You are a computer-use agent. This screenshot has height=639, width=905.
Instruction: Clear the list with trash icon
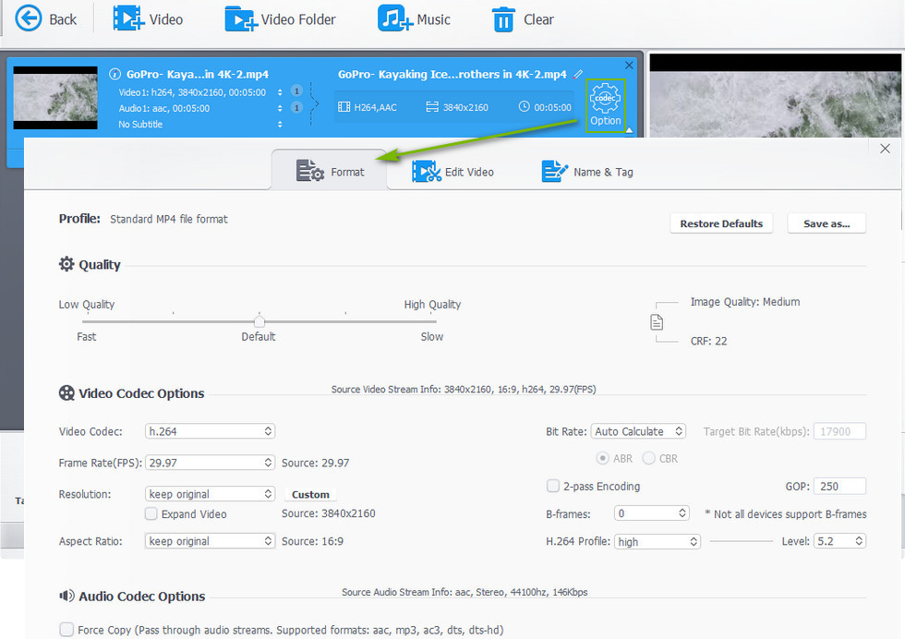coord(502,19)
